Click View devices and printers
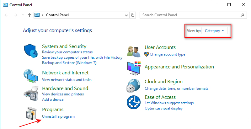This screenshot has width=251, height=129. 63,94
